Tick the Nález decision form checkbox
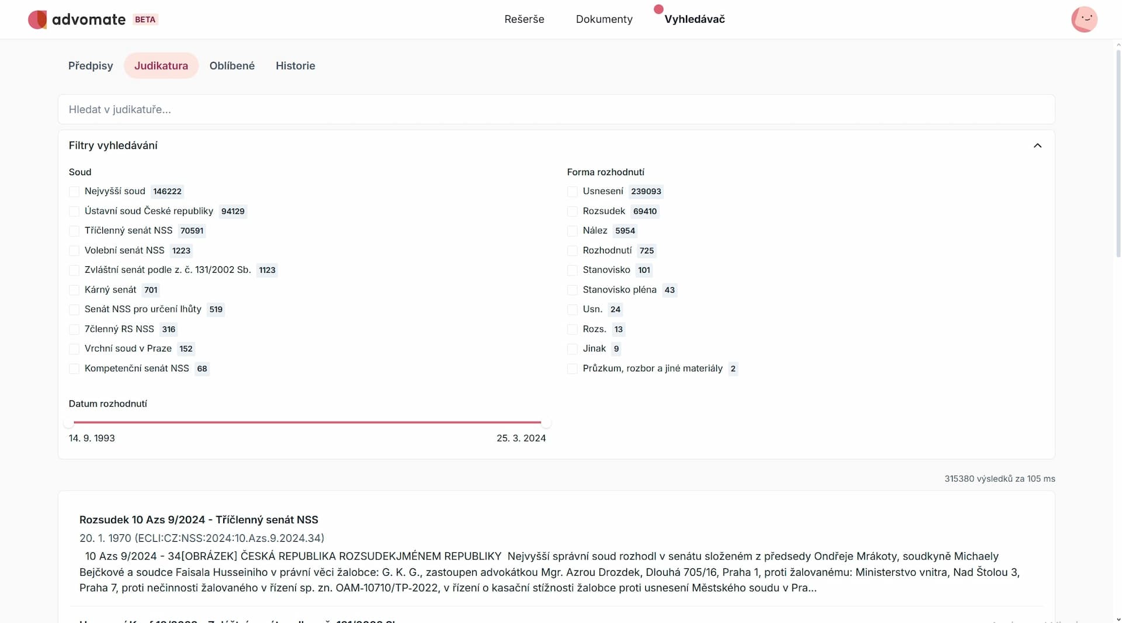 [x=572, y=231]
